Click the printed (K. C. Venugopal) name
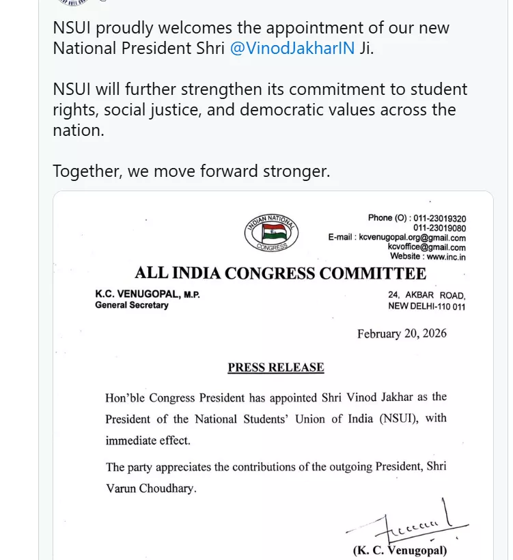 pos(400,550)
